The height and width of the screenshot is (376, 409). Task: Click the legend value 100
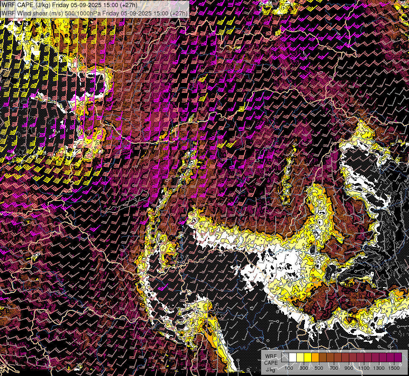tap(289, 368)
